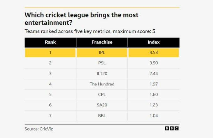This screenshot has height=138, width=213.
Task: Select rank number 4 cell
Action: coord(50,84)
